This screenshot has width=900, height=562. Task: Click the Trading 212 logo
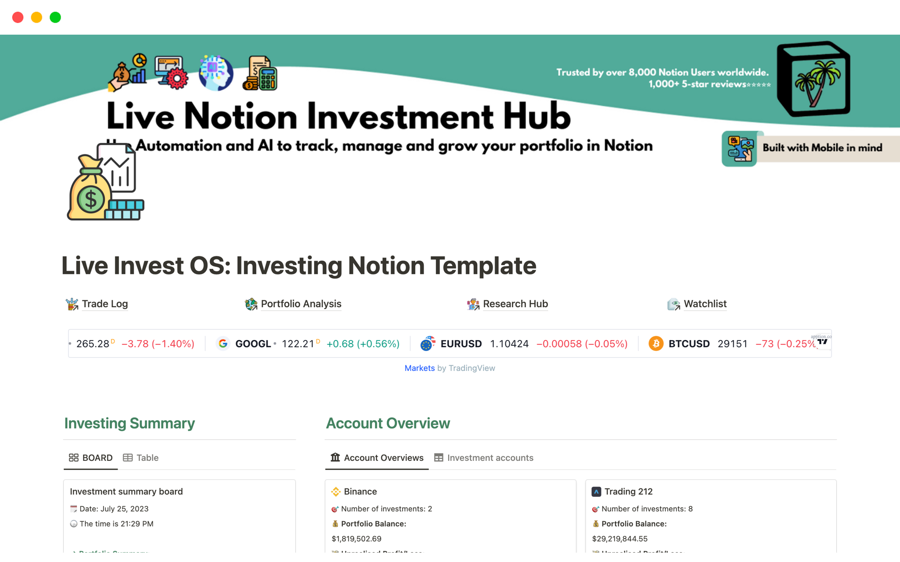point(596,491)
